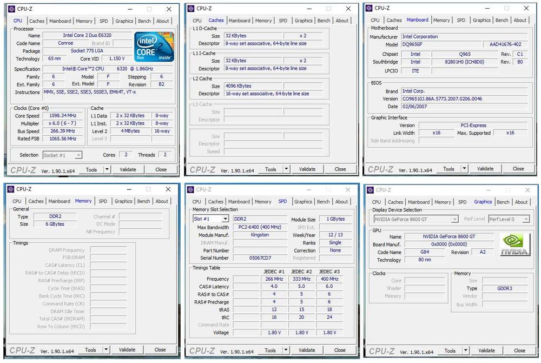Click the '1 GBytes' module size value
541x363 pixels.
335,219
